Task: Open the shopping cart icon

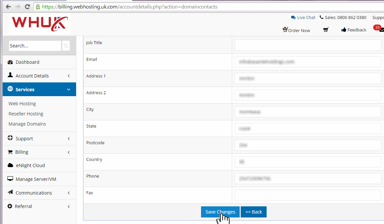Action: [326, 30]
